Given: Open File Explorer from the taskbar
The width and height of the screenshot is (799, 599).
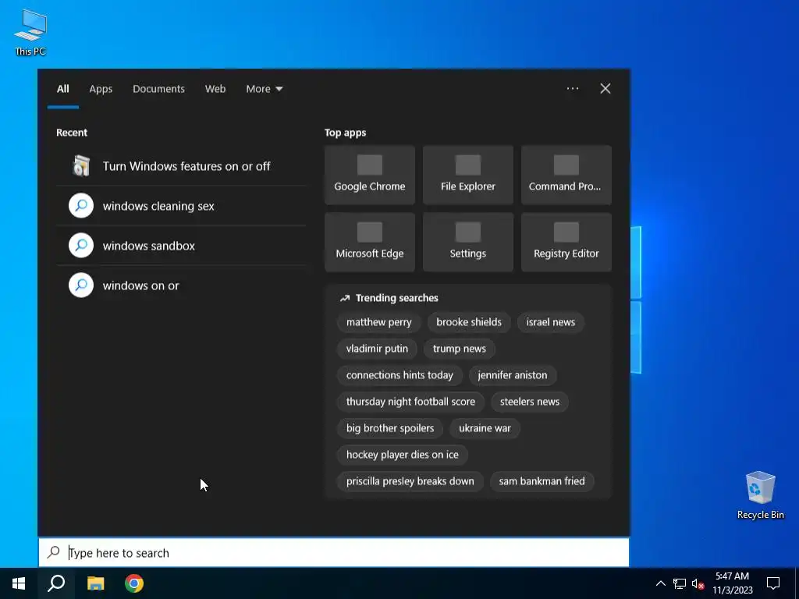Looking at the screenshot, I should coord(95,583).
